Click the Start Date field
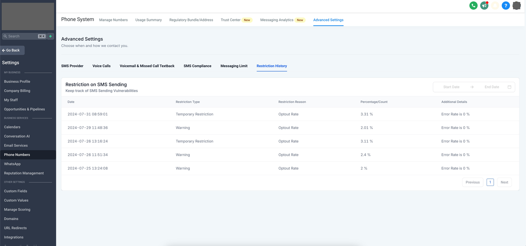The image size is (526, 246). point(451,87)
